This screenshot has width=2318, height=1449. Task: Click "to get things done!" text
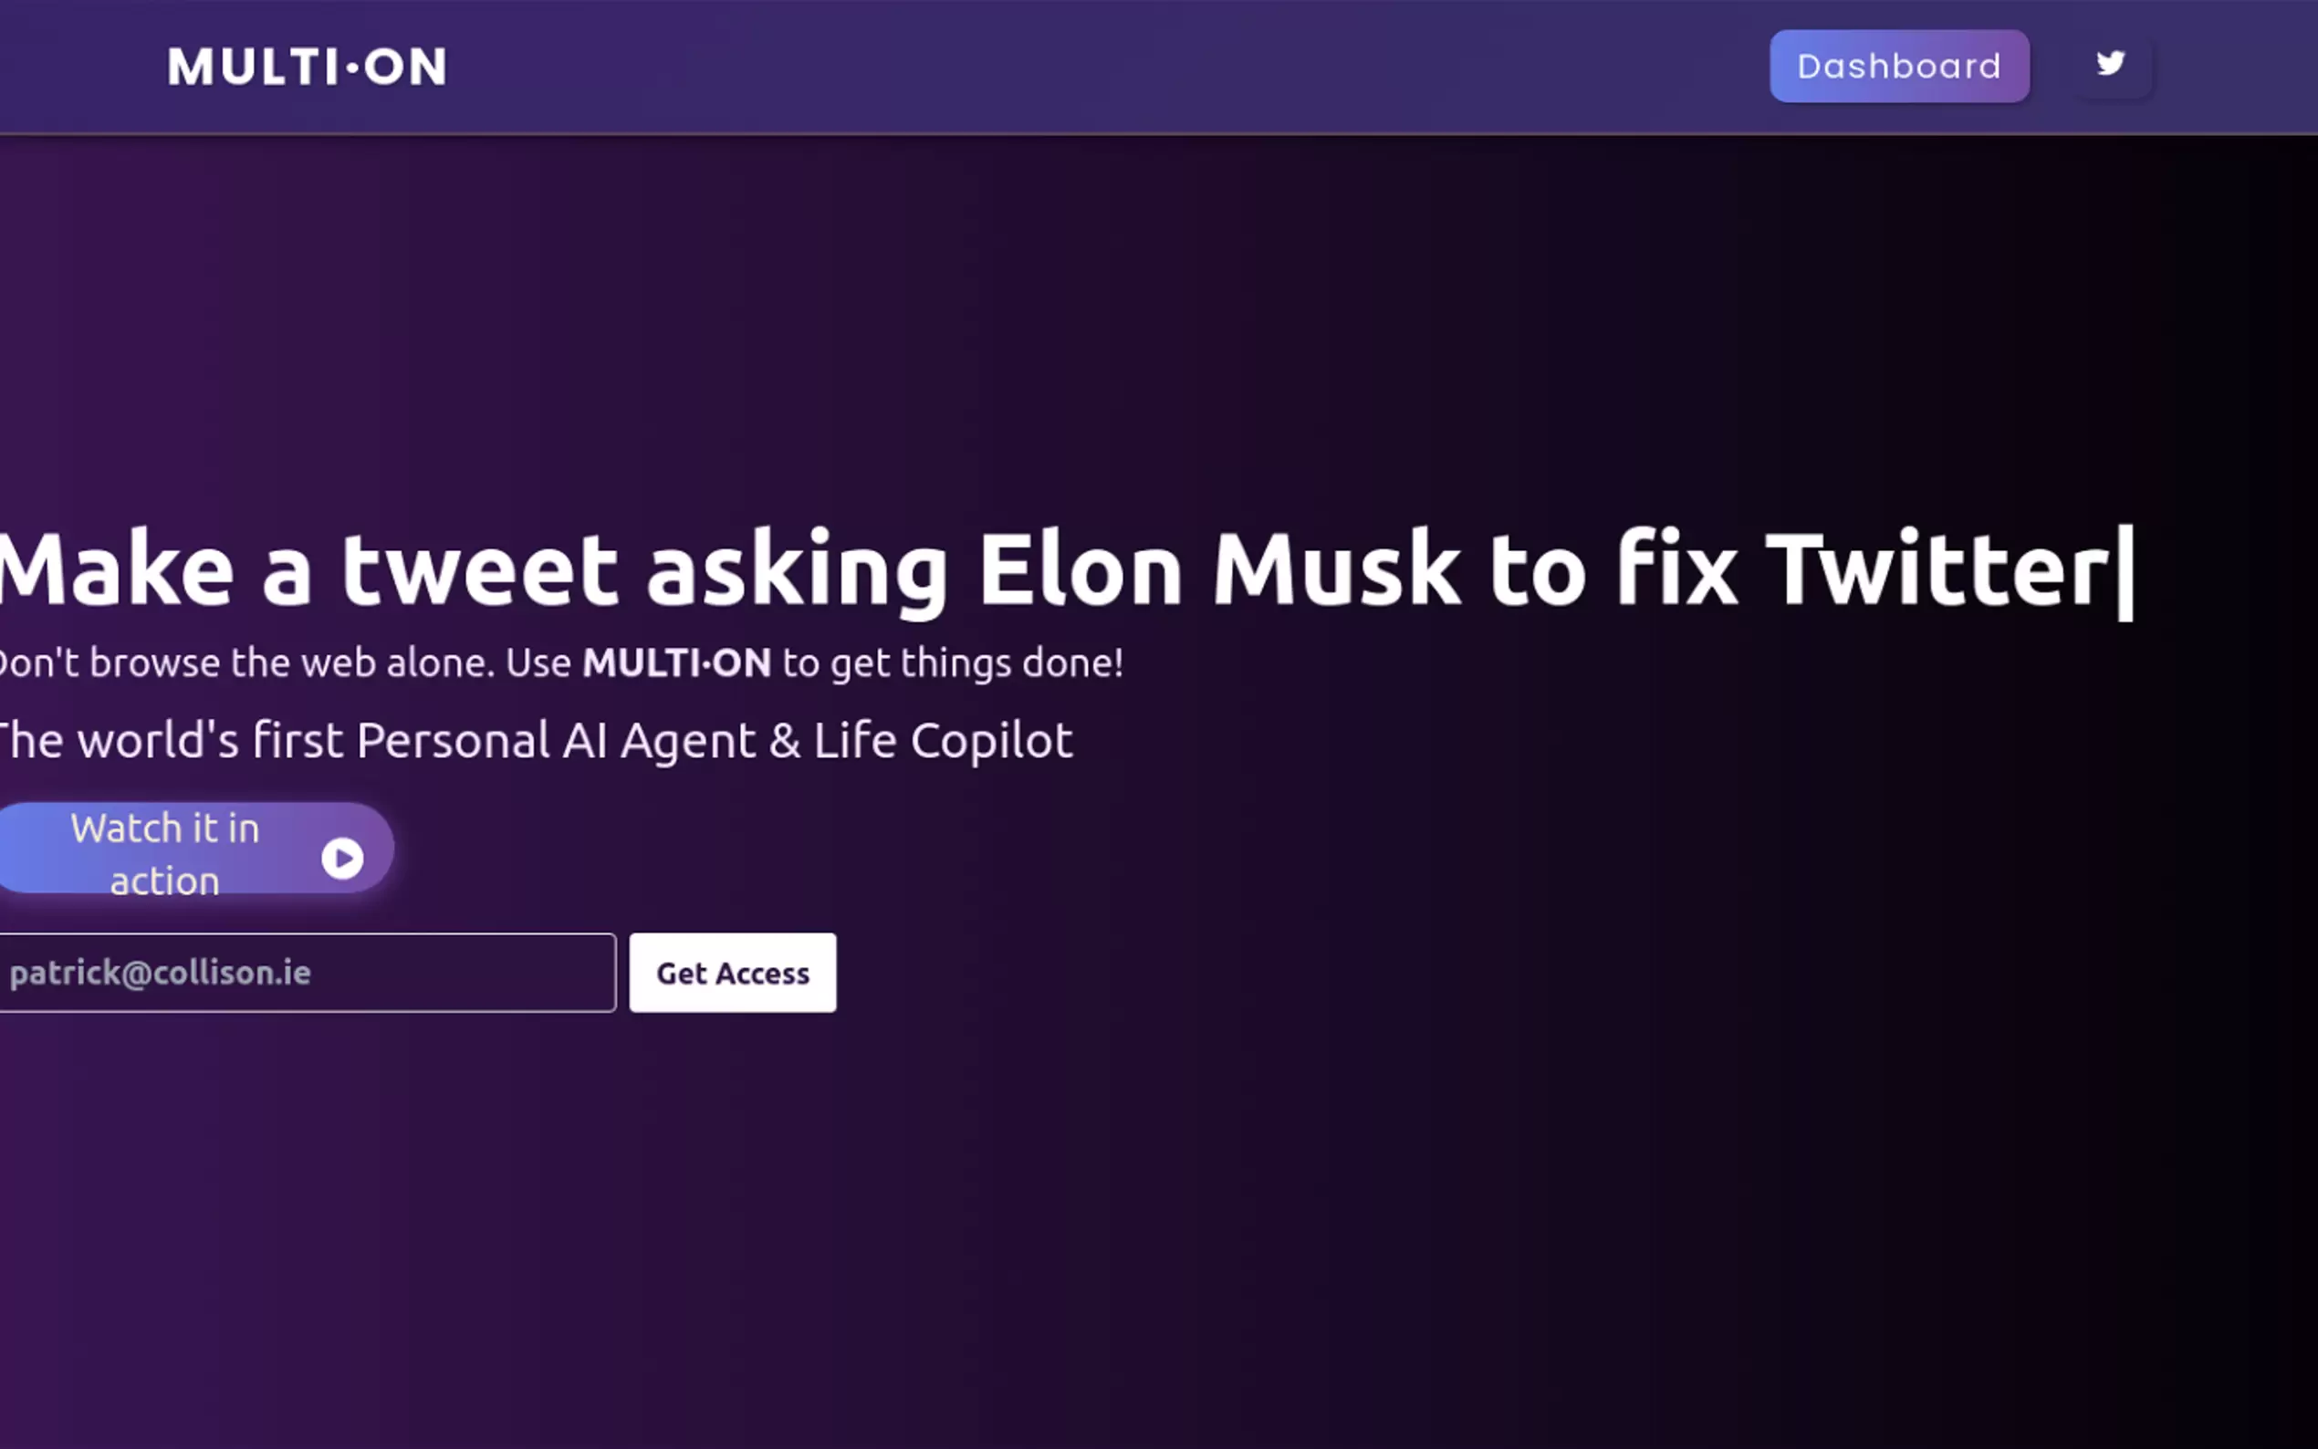point(953,663)
